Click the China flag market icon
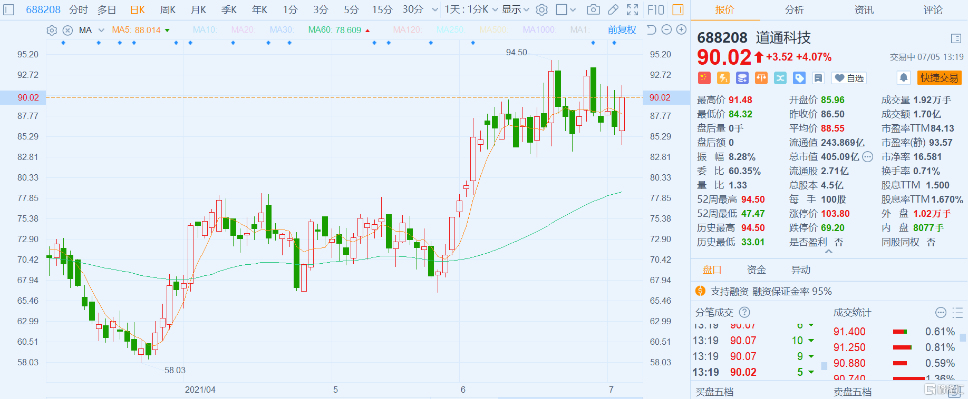 tap(704, 78)
